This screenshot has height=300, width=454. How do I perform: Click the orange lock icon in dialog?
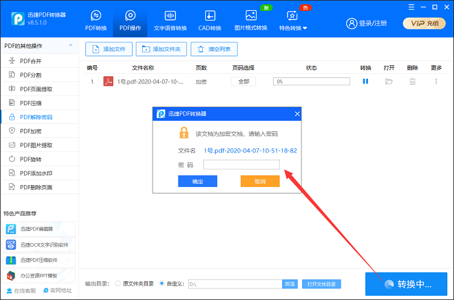(184, 132)
